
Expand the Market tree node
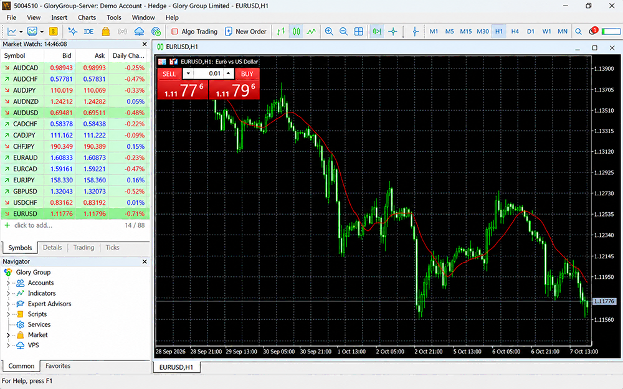tap(8, 335)
